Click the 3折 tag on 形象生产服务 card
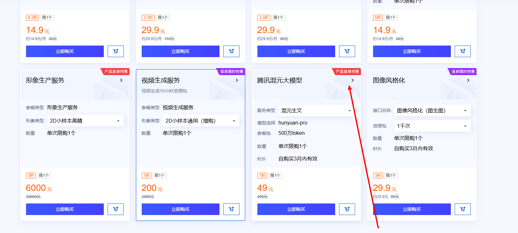Screen dimensions: 518x233 pyautogui.click(x=31, y=176)
